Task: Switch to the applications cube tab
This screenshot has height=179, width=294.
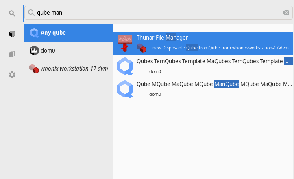Action: coord(12,34)
